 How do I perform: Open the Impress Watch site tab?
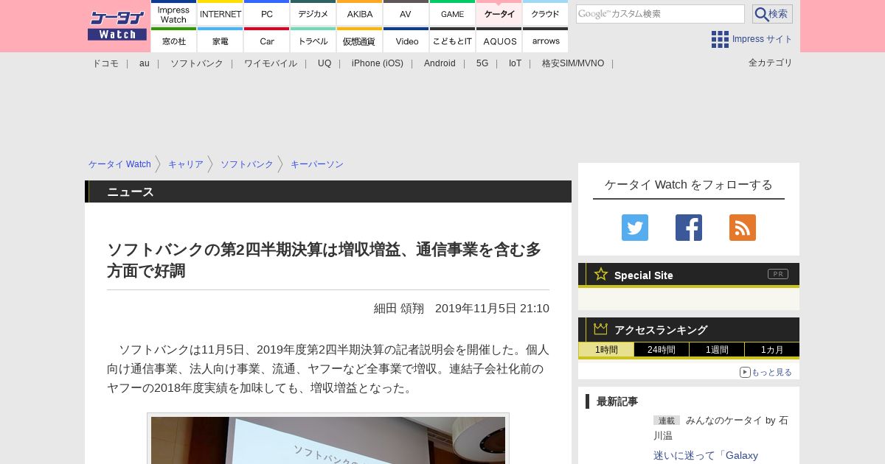click(174, 13)
